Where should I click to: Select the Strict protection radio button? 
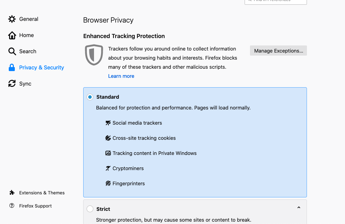click(90, 209)
